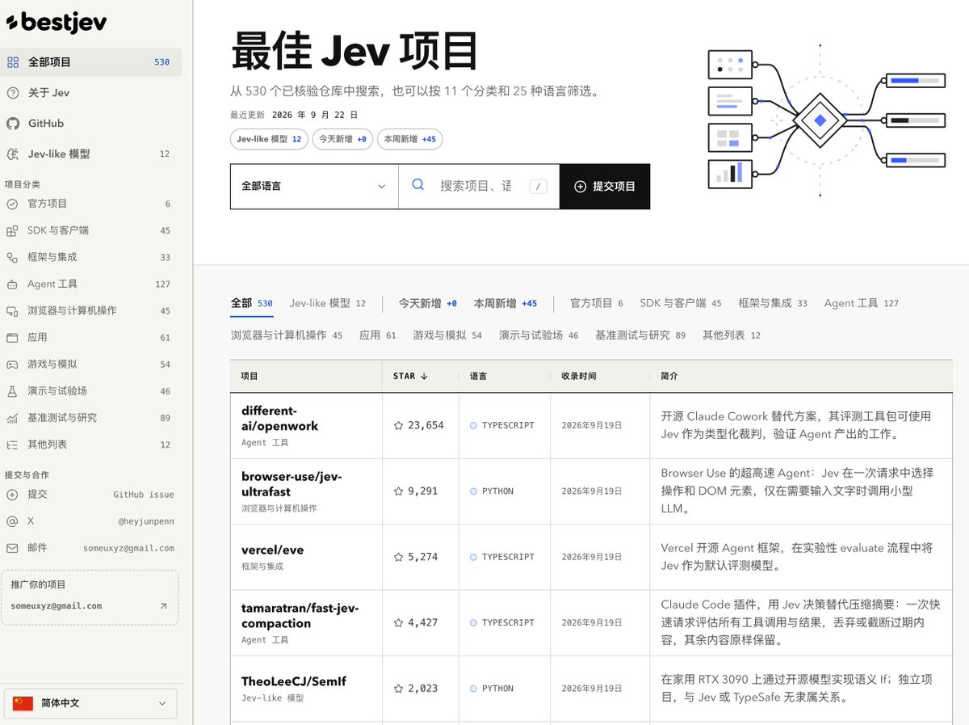Click the 演示与试验场 46 tab
This screenshot has height=725, width=969.
pos(539,335)
